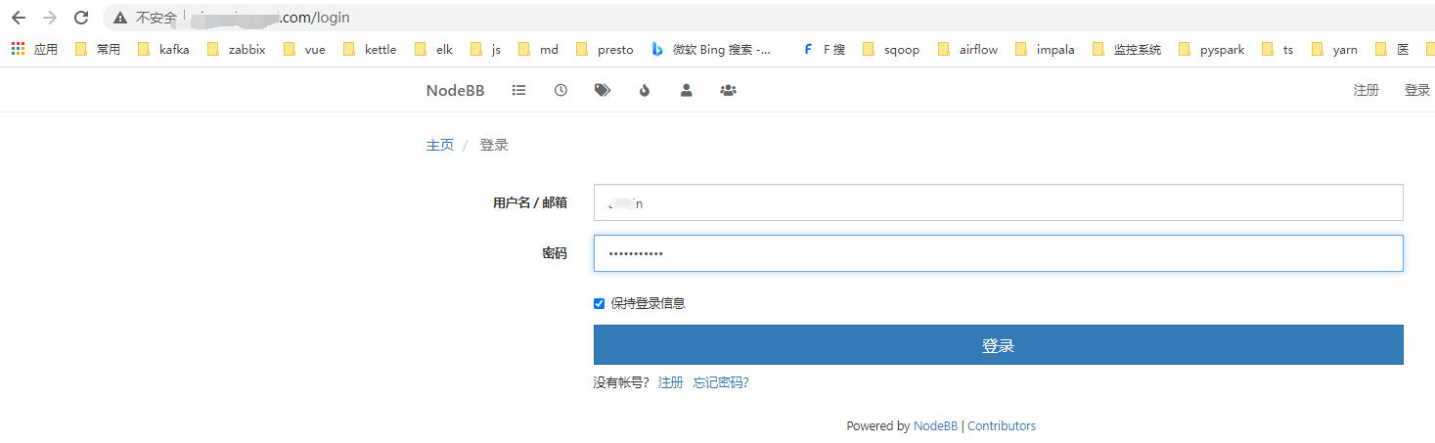This screenshot has height=443, width=1435.
Task: Open the vue bookmark folder
Action: click(x=304, y=49)
